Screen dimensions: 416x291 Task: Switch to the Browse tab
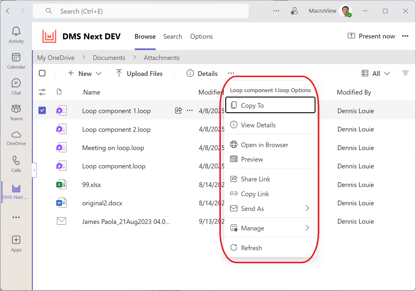[x=145, y=36]
